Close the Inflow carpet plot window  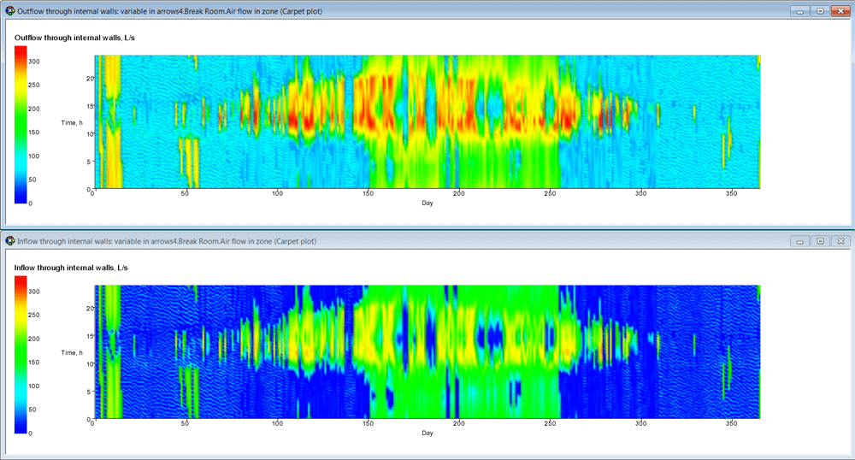tap(840, 241)
